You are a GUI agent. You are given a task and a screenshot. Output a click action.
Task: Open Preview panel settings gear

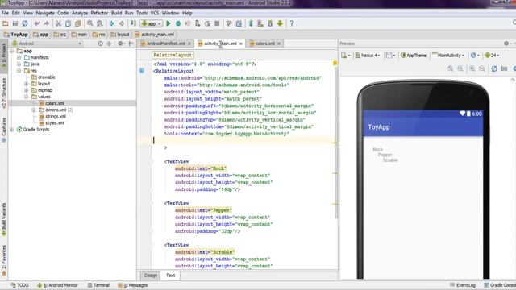click(x=506, y=43)
